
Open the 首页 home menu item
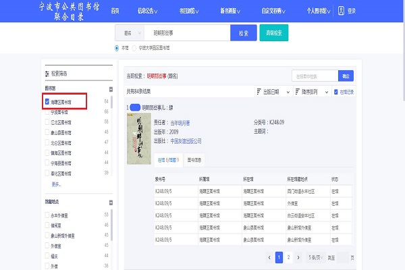coord(115,11)
